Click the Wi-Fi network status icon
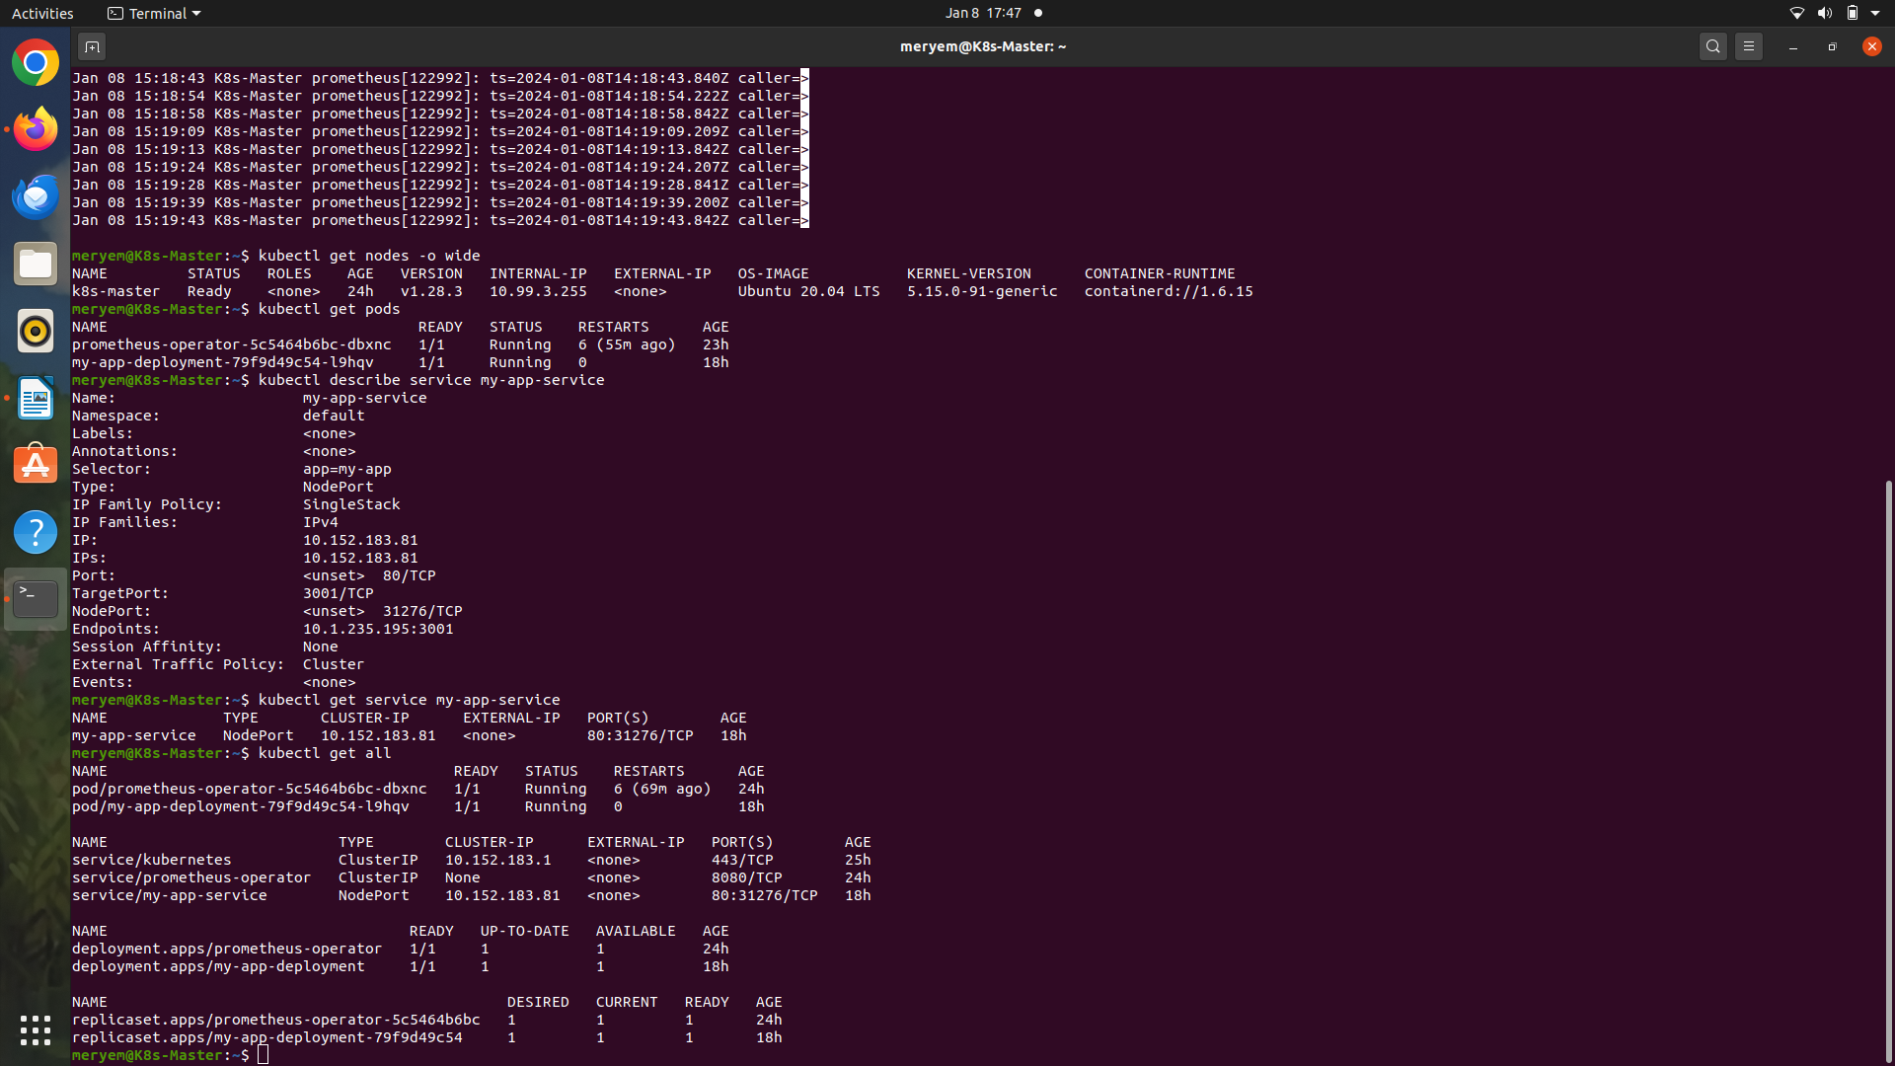Screen dimensions: 1895x1066 (x=1796, y=13)
